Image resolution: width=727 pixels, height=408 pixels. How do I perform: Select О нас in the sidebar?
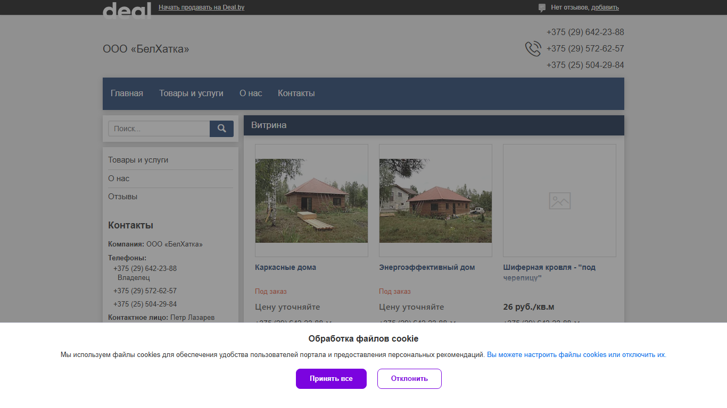(119, 178)
